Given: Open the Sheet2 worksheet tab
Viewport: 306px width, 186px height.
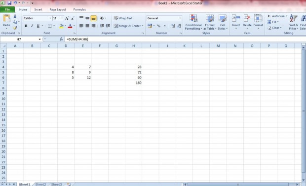Looking at the screenshot, I should tap(40, 184).
